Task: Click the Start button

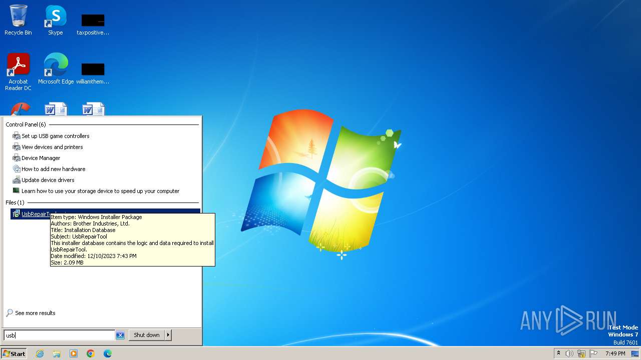Action: [14, 353]
